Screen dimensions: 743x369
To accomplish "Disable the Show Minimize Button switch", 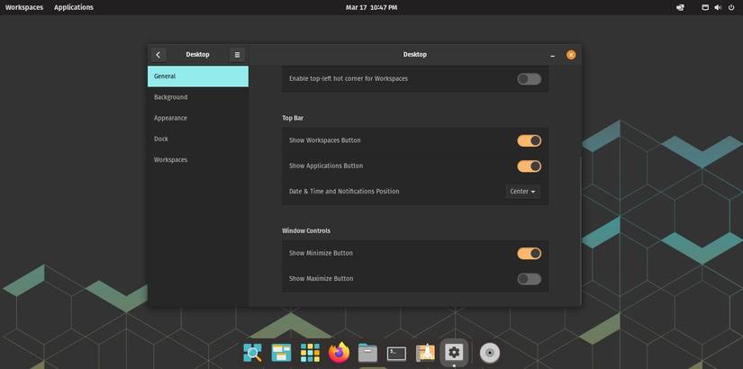I will (529, 254).
